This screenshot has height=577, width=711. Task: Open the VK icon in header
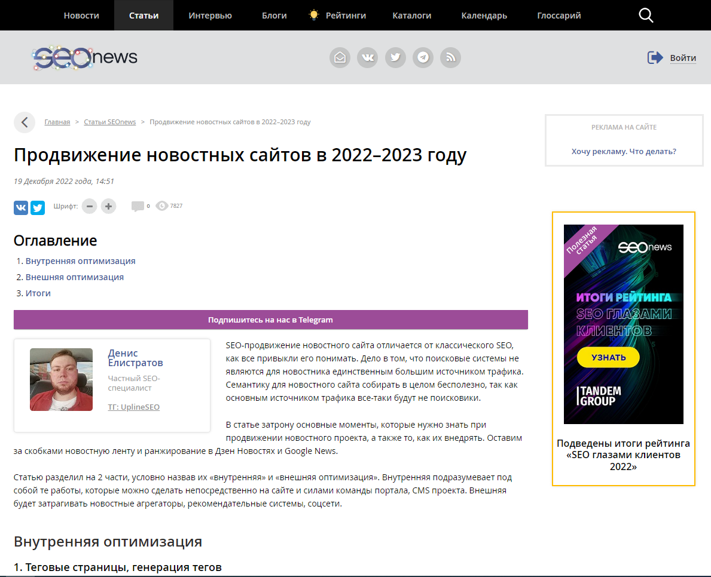click(x=367, y=57)
